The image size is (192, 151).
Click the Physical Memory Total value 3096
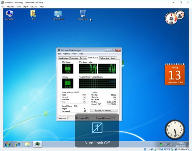click(84, 95)
